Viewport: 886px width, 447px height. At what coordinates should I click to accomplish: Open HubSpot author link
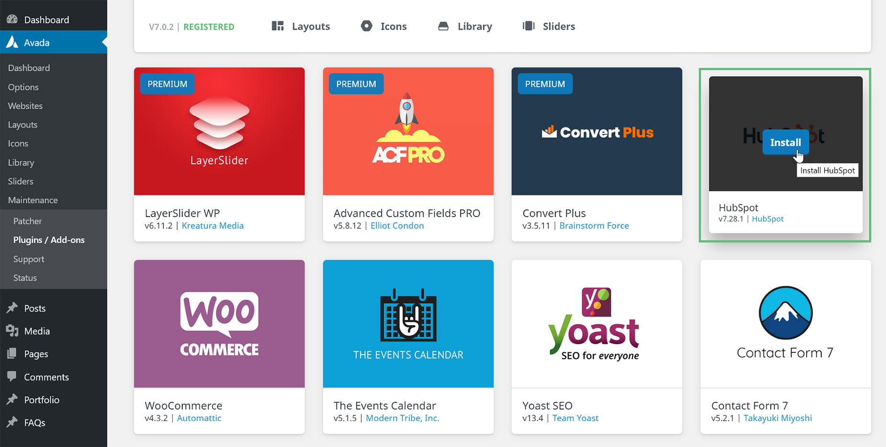(x=768, y=219)
